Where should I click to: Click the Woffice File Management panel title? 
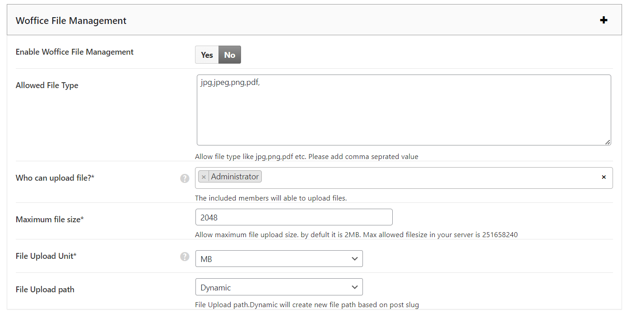(71, 21)
